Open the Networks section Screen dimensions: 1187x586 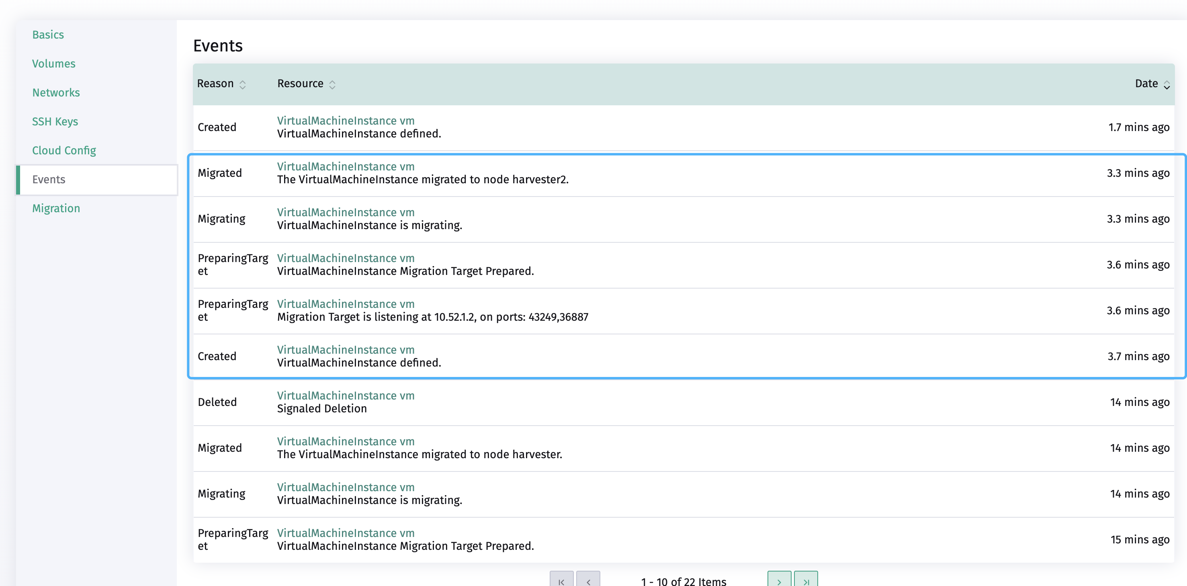(56, 92)
